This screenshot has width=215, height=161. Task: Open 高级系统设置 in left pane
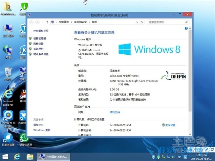(x=41, y=54)
